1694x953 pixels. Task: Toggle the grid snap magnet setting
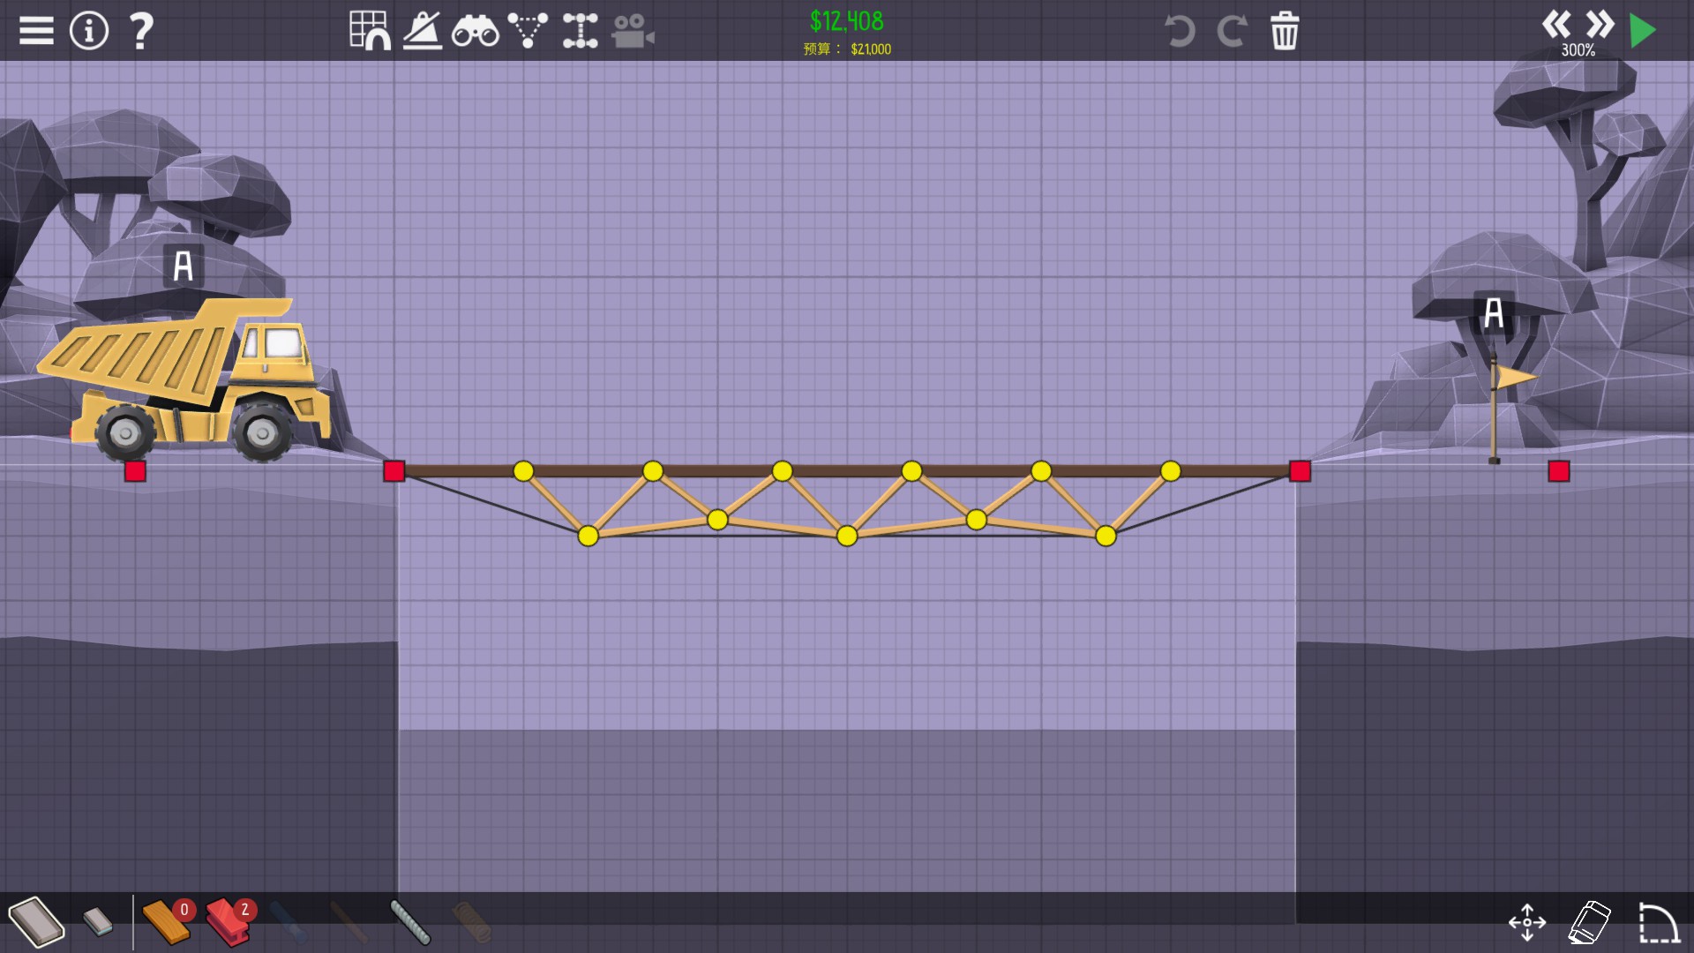[x=370, y=31]
